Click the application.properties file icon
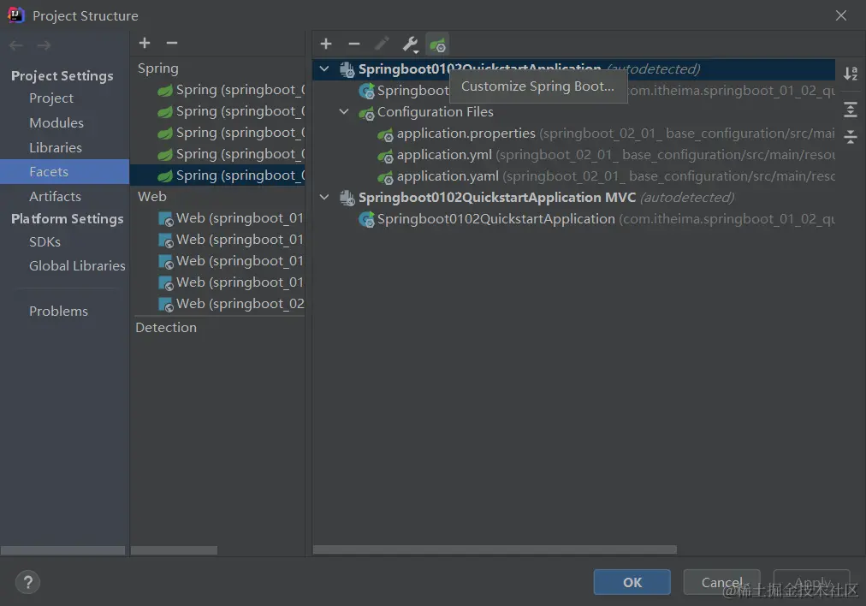Image resolution: width=866 pixels, height=606 pixels. 385,134
